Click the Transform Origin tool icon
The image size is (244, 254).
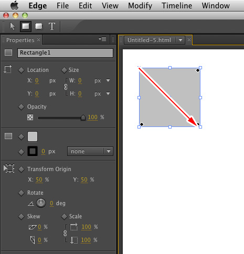pyautogui.click(x=9, y=168)
